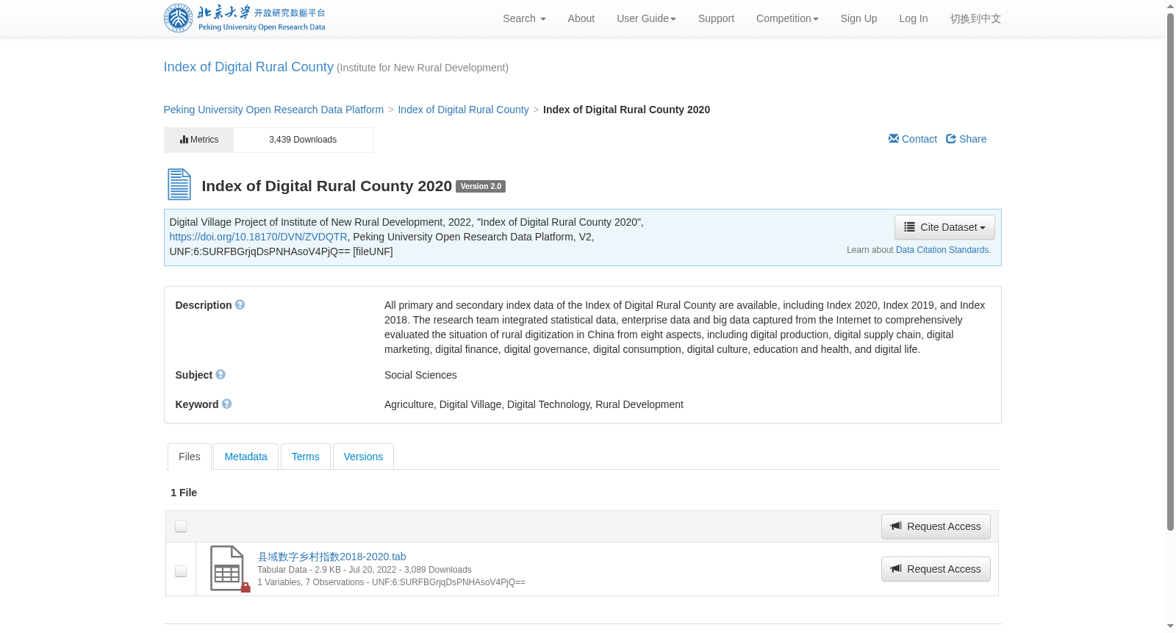Click the scrollbar down arrow
Screen dimensions: 1176x633
click(x=1171, y=627)
